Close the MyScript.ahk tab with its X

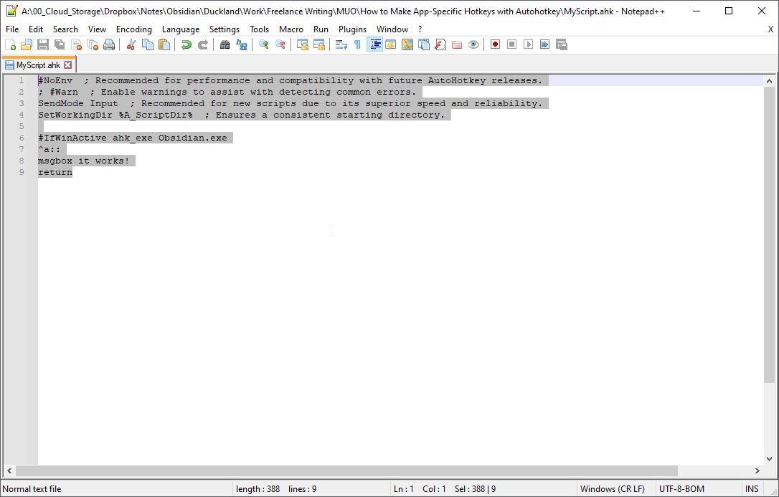pos(68,65)
